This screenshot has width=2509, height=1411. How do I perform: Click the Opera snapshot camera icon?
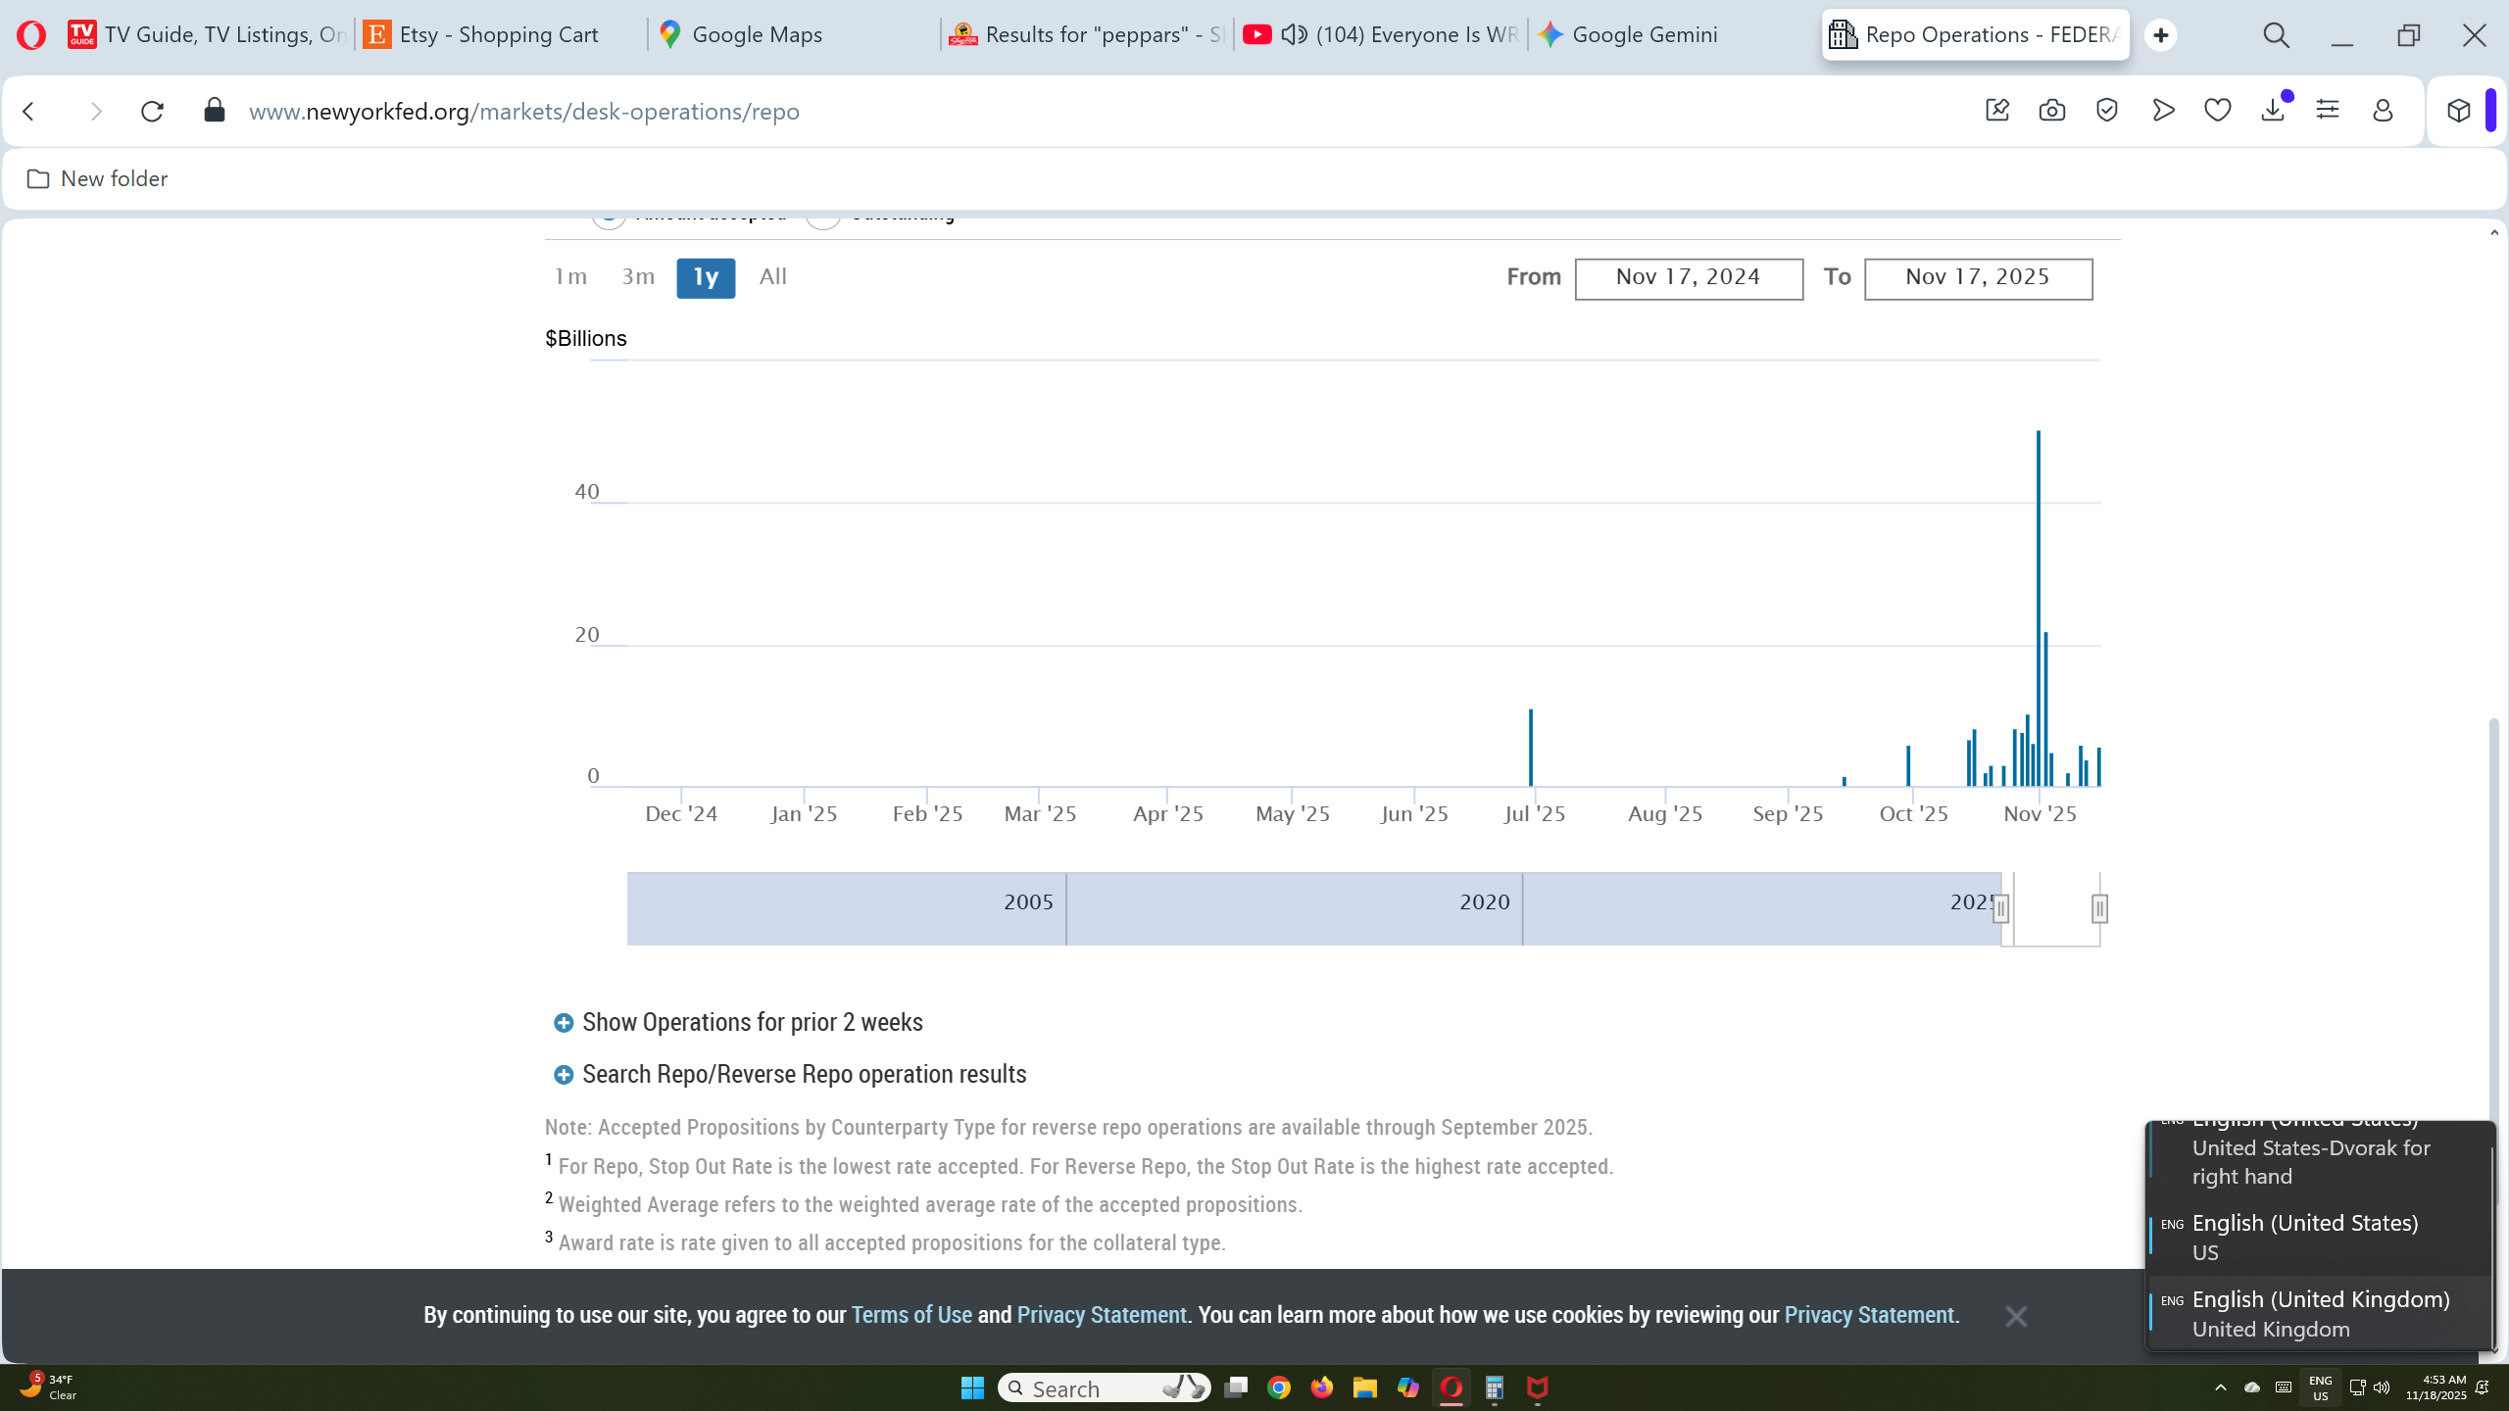click(x=2051, y=111)
